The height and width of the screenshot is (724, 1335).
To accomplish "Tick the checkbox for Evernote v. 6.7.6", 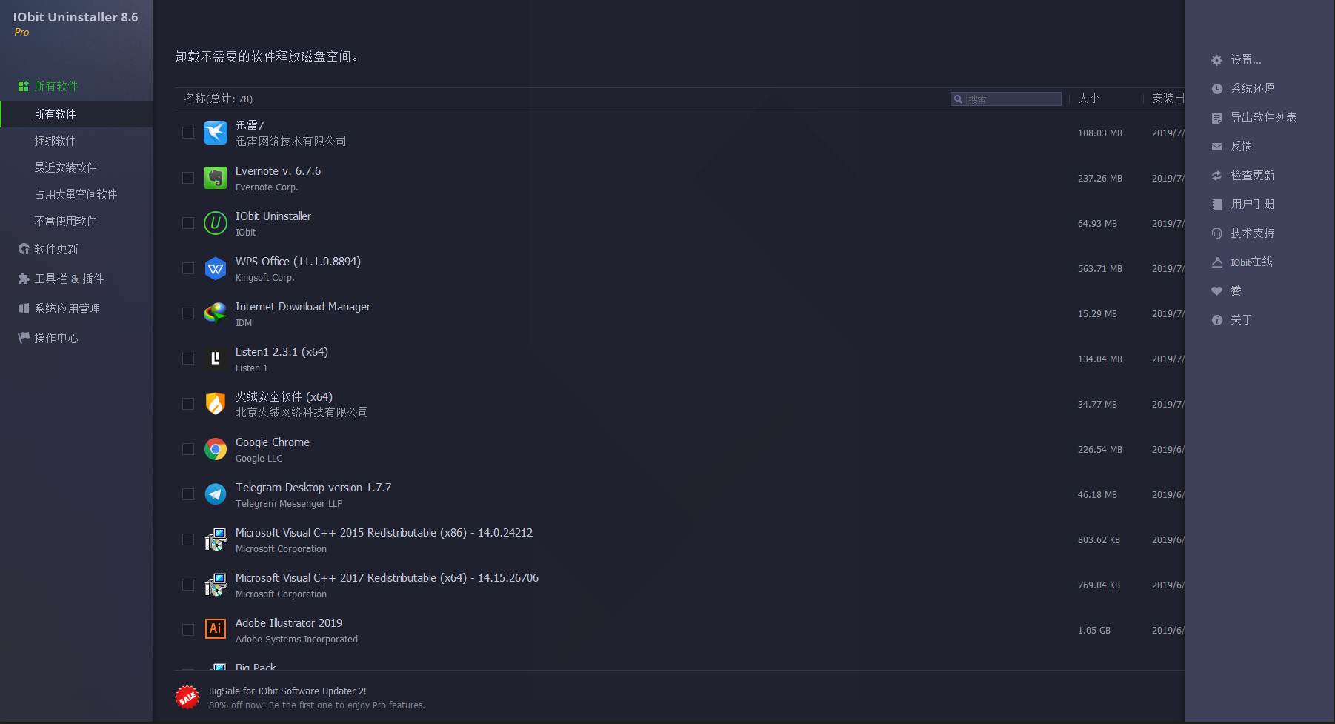I will tap(188, 178).
